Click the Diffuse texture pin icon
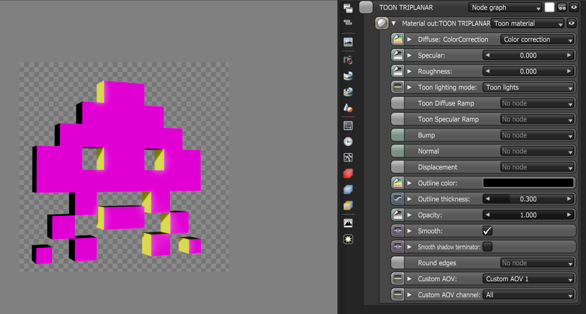Screen dimensions: 586x314 [398, 39]
